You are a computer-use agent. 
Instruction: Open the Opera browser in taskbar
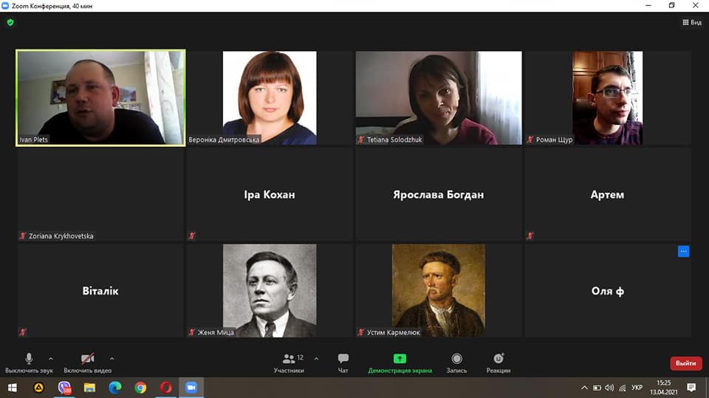point(166,388)
